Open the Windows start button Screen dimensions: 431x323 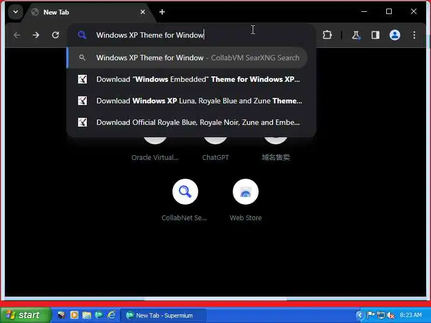(x=25, y=315)
